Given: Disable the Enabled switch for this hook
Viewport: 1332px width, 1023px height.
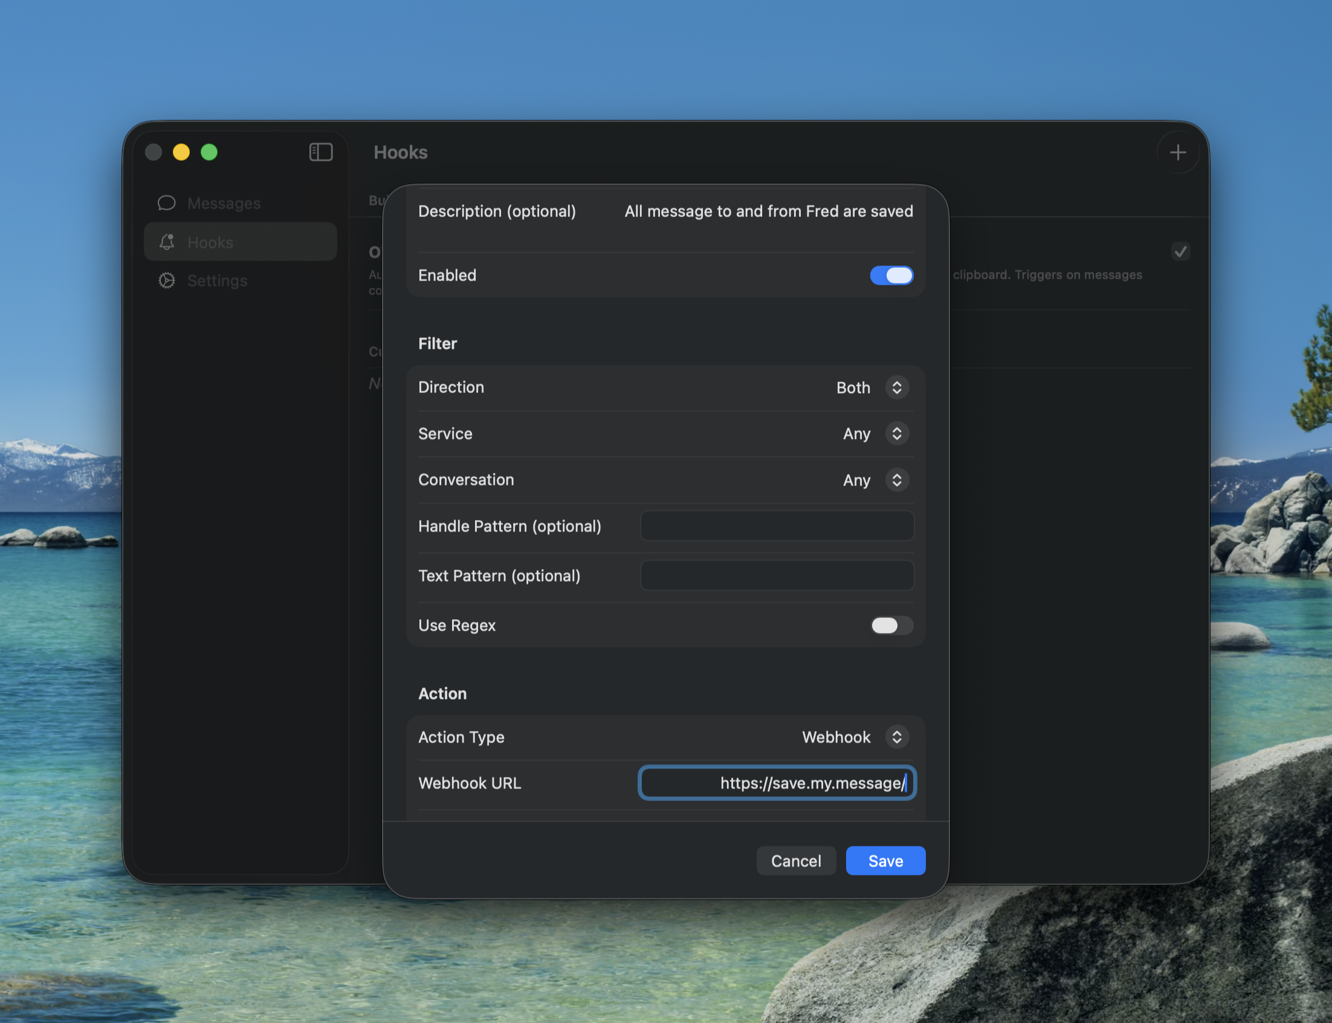Looking at the screenshot, I should click(x=891, y=275).
